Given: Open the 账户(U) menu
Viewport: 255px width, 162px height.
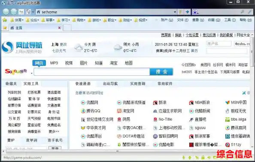Looking at the screenshot, I should point(167,20).
